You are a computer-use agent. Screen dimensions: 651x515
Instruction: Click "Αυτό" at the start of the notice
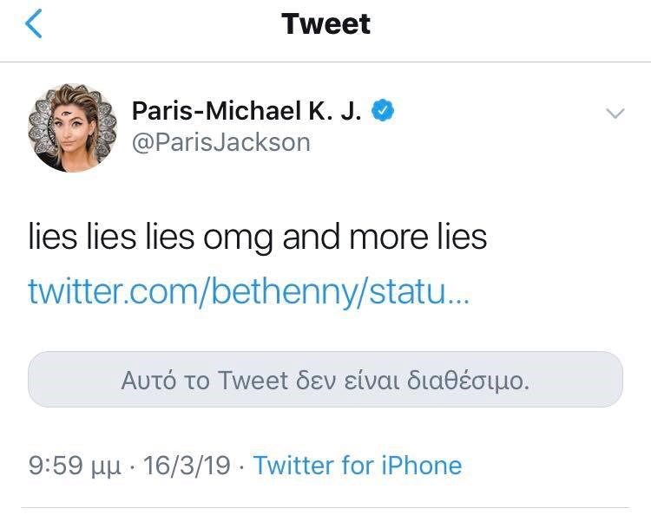[148, 380]
